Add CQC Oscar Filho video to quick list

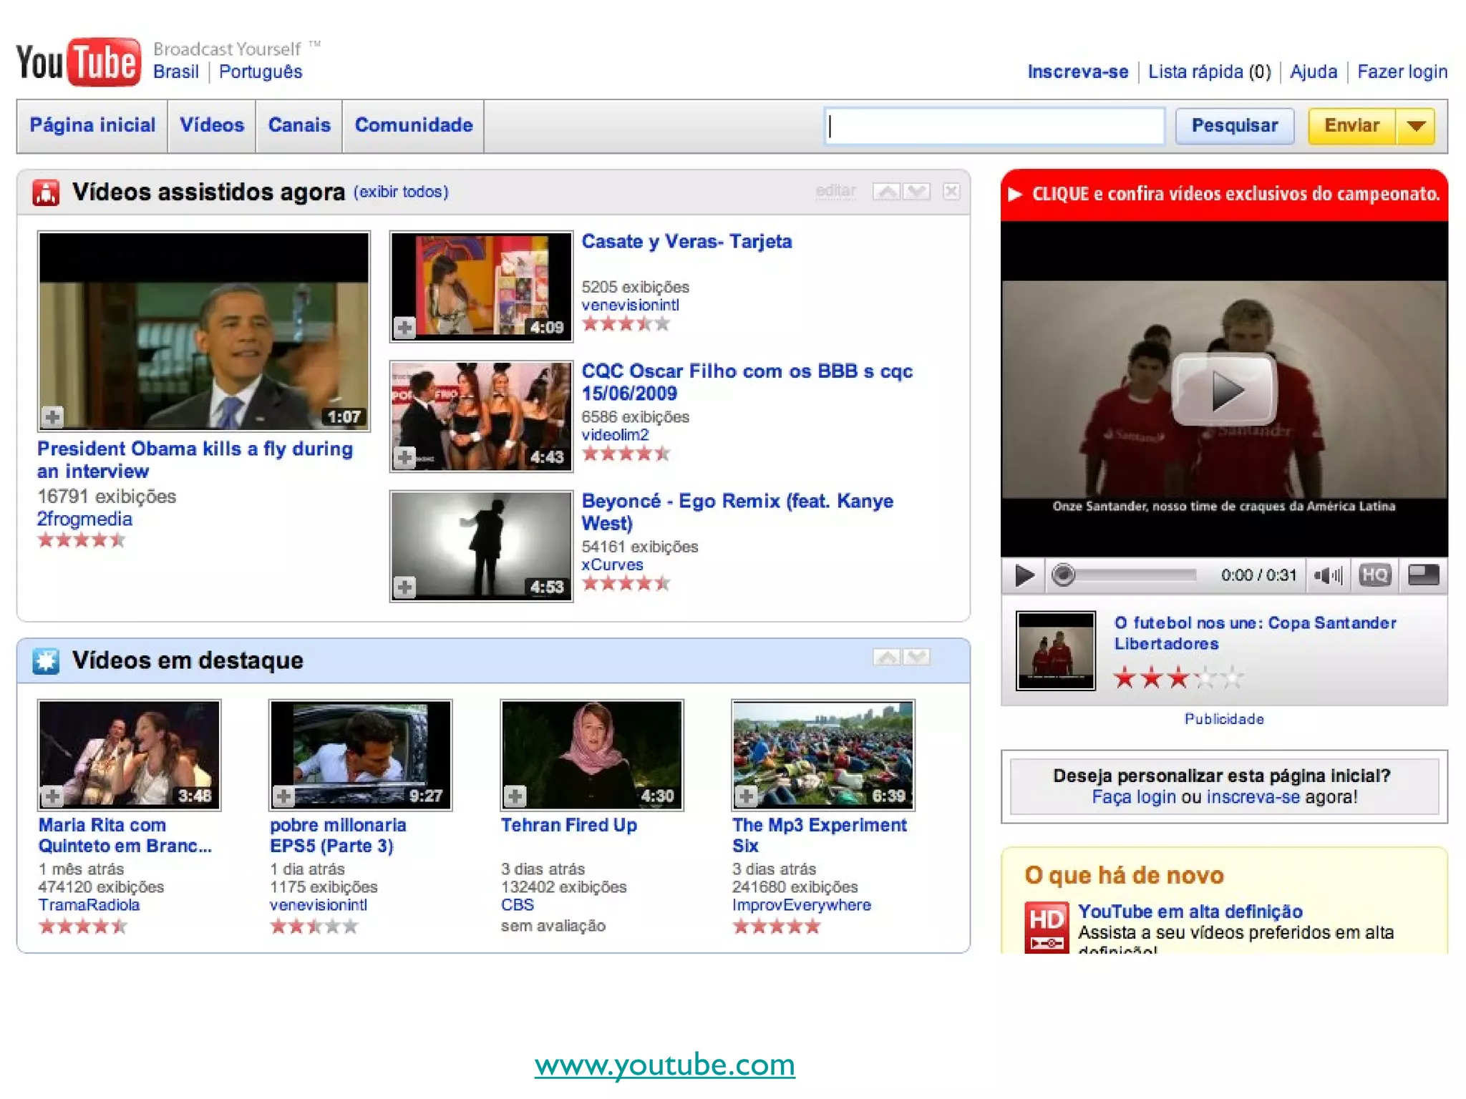click(404, 457)
